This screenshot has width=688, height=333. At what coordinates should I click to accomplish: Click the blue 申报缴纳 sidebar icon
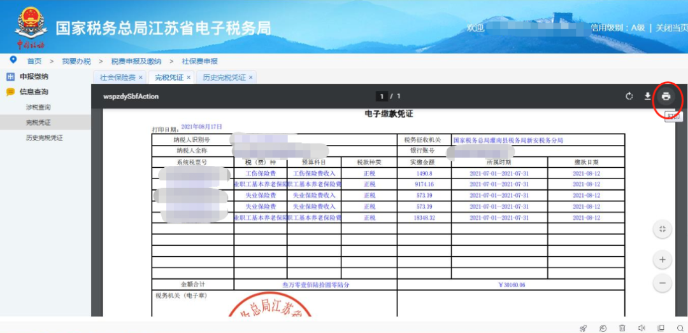(11, 76)
